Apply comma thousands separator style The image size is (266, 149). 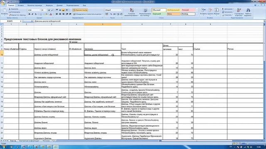[115, 14]
